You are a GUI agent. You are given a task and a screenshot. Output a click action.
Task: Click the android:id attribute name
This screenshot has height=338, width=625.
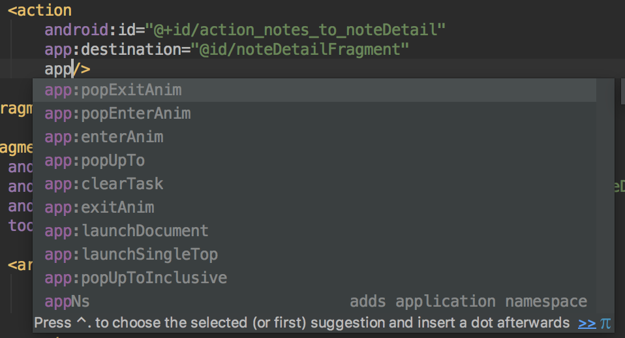pos(91,30)
